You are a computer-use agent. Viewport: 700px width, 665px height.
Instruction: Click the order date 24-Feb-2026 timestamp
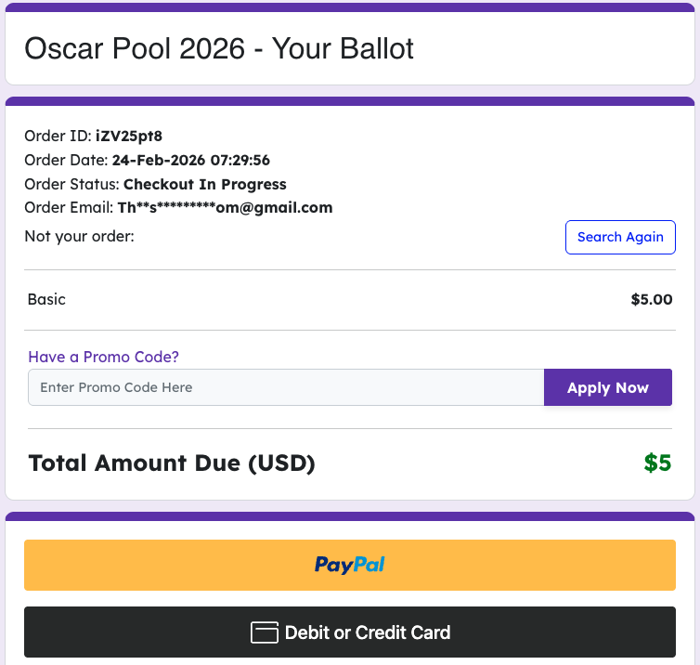tap(191, 160)
